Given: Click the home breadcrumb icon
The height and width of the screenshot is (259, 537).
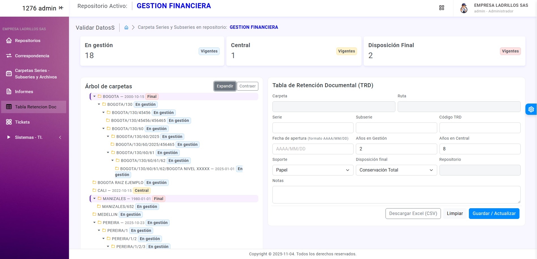Looking at the screenshot, I should (126, 27).
